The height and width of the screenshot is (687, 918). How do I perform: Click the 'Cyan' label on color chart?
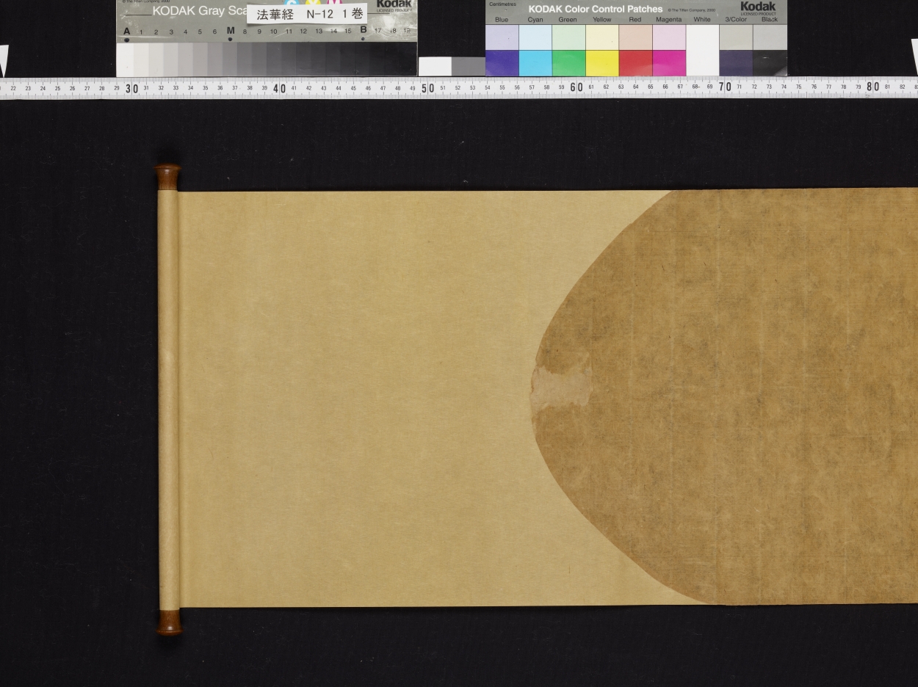(x=535, y=20)
